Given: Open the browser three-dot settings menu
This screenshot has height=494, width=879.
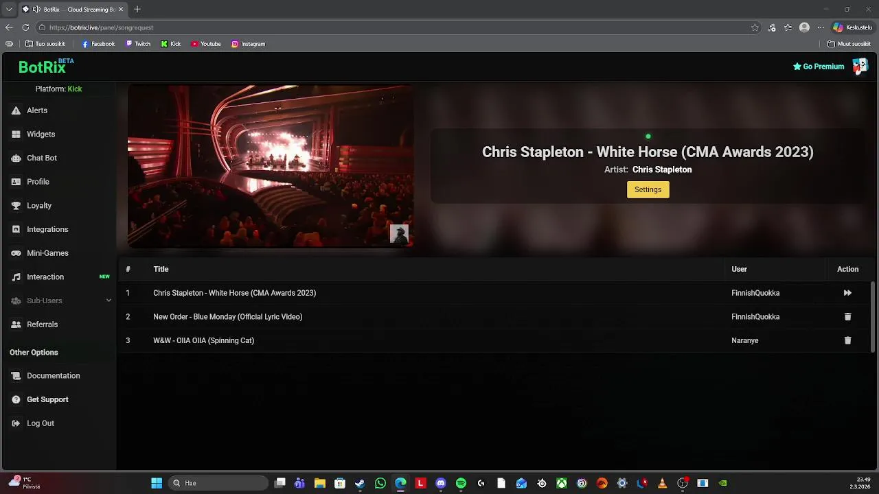Looking at the screenshot, I should point(820,27).
